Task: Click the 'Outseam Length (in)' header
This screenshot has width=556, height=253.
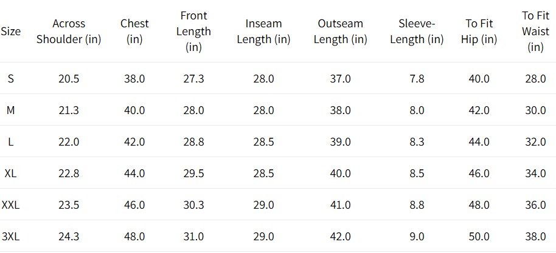Action: (x=341, y=32)
